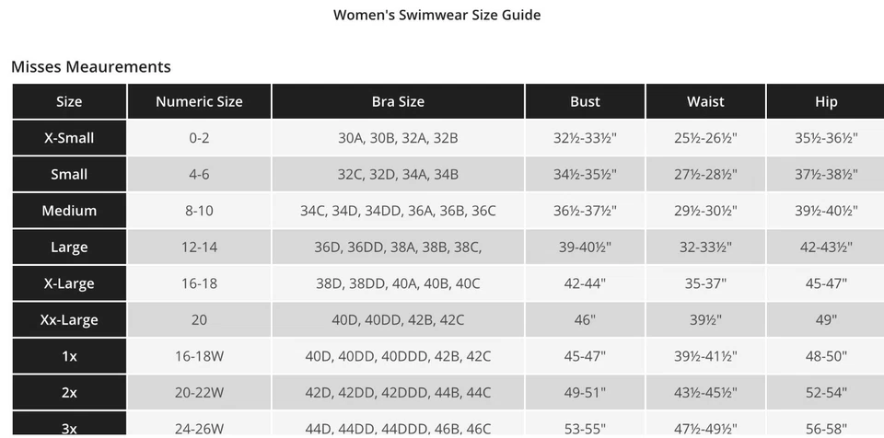Screen dimensions: 884x438
Task: Select the bust measurement 42-44" cell
Action: coord(585,283)
